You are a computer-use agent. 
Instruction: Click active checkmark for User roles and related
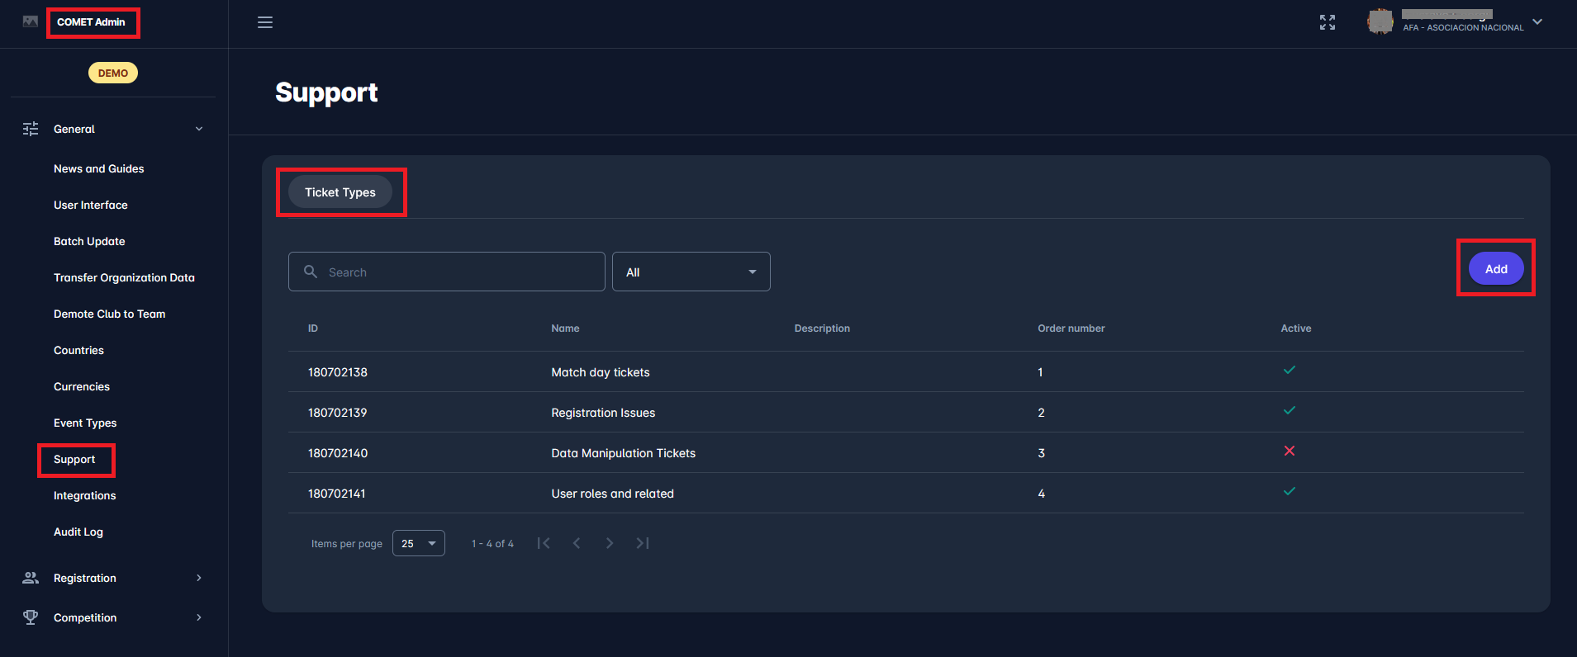[1289, 492]
